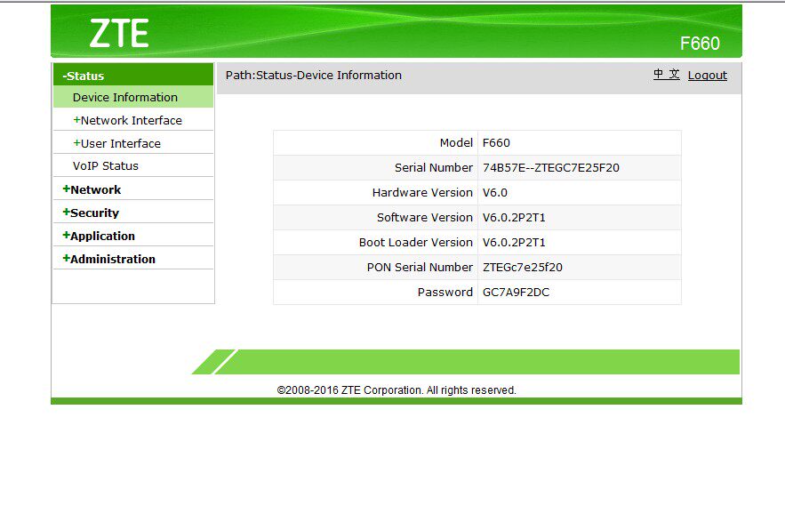Click the Software Version label
The image size is (785, 522).
pos(425,217)
